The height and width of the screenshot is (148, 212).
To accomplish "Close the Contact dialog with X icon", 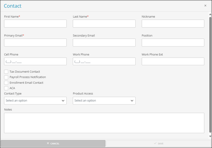I will 205,6.
